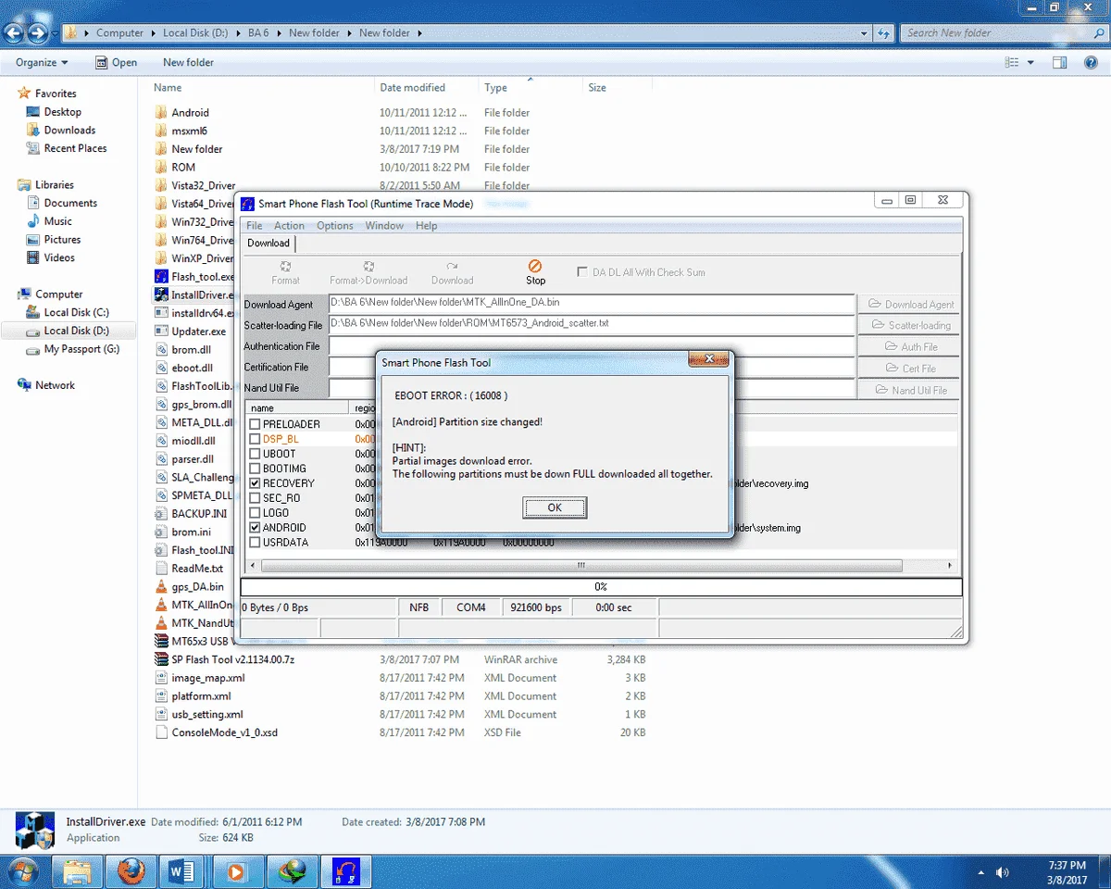Select the SP Flash Tool WinRAR archive
This screenshot has height=889, width=1111.
click(225, 659)
